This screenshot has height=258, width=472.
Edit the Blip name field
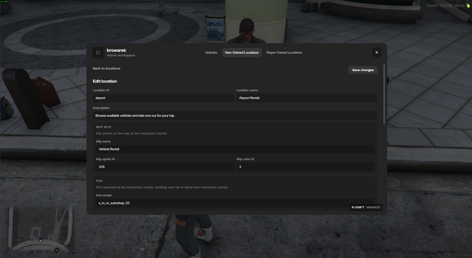235,149
